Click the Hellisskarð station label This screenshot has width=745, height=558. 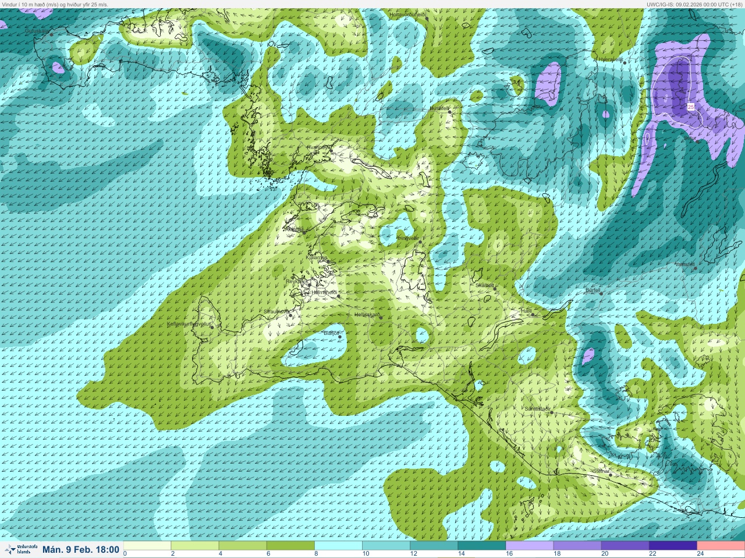367,315
